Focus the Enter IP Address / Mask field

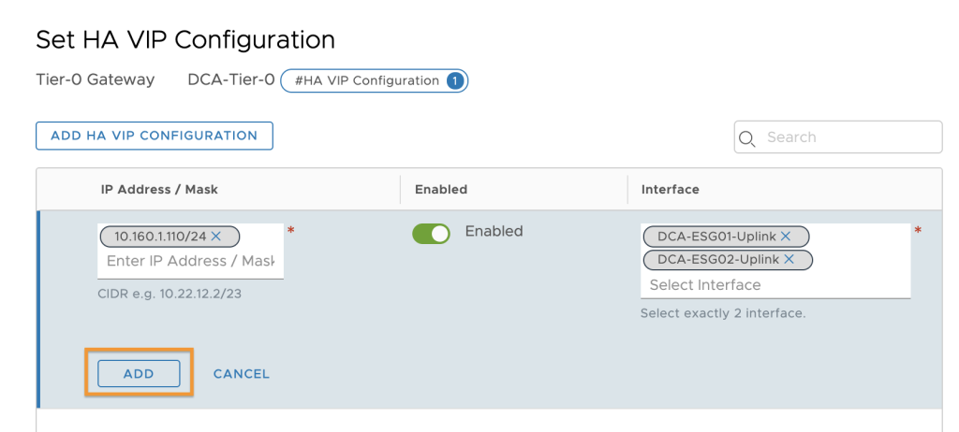click(190, 262)
